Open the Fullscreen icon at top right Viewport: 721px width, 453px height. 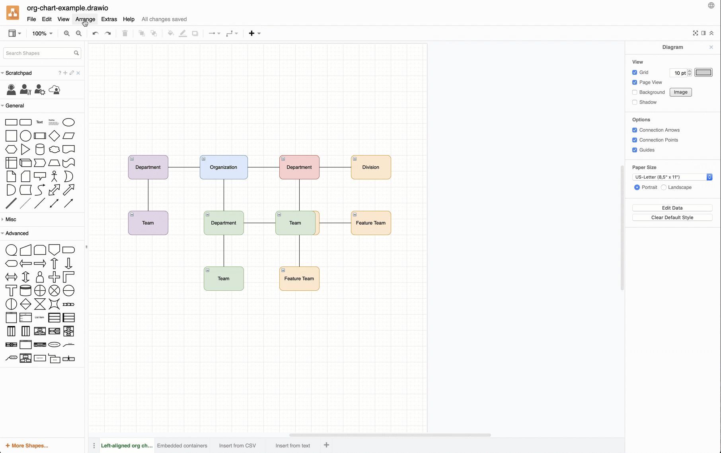[695, 33]
